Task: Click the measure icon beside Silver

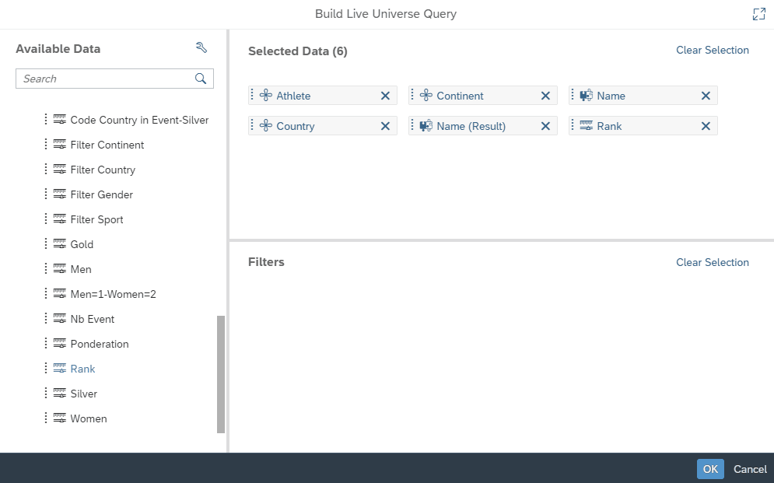Action: (58, 394)
